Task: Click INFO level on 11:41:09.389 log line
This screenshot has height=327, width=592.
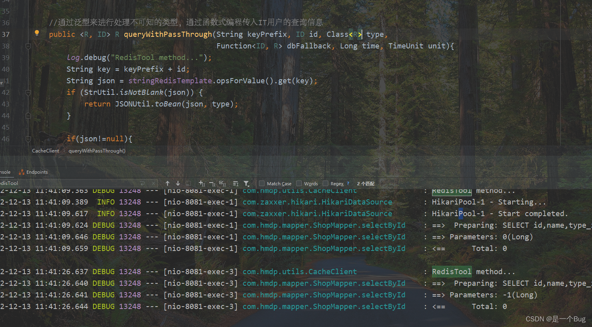Action: coord(106,202)
